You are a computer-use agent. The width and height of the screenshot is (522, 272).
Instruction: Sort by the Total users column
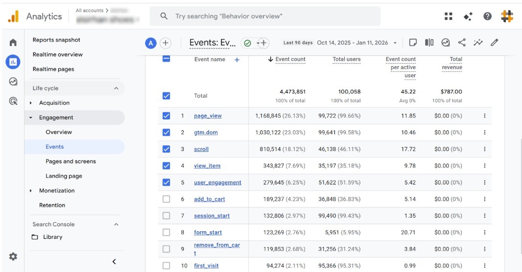coord(346,60)
